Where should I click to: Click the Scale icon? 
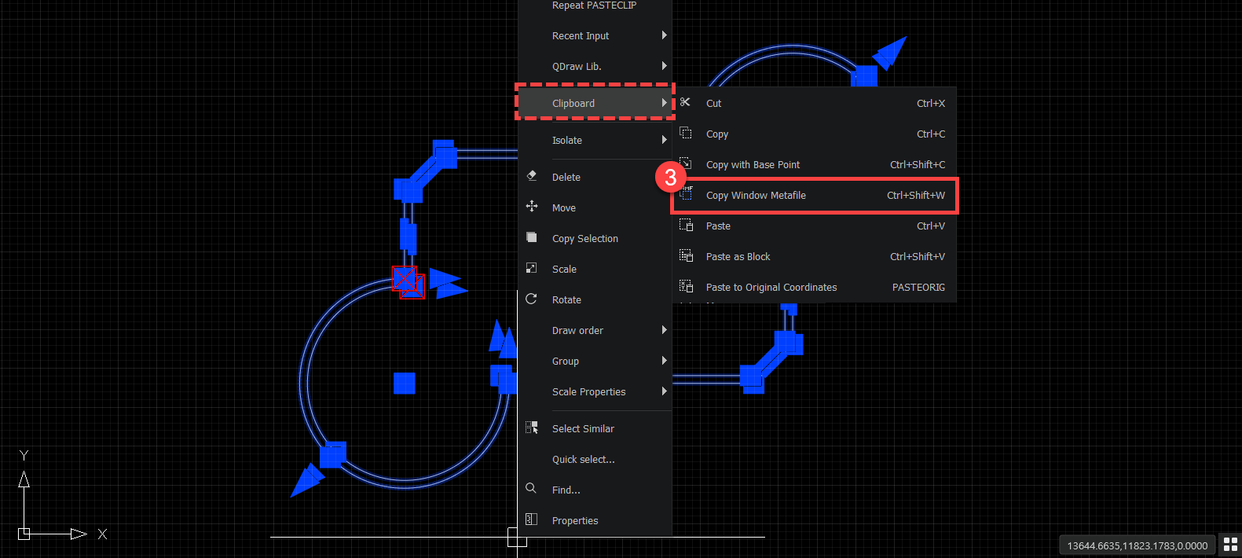pos(532,268)
